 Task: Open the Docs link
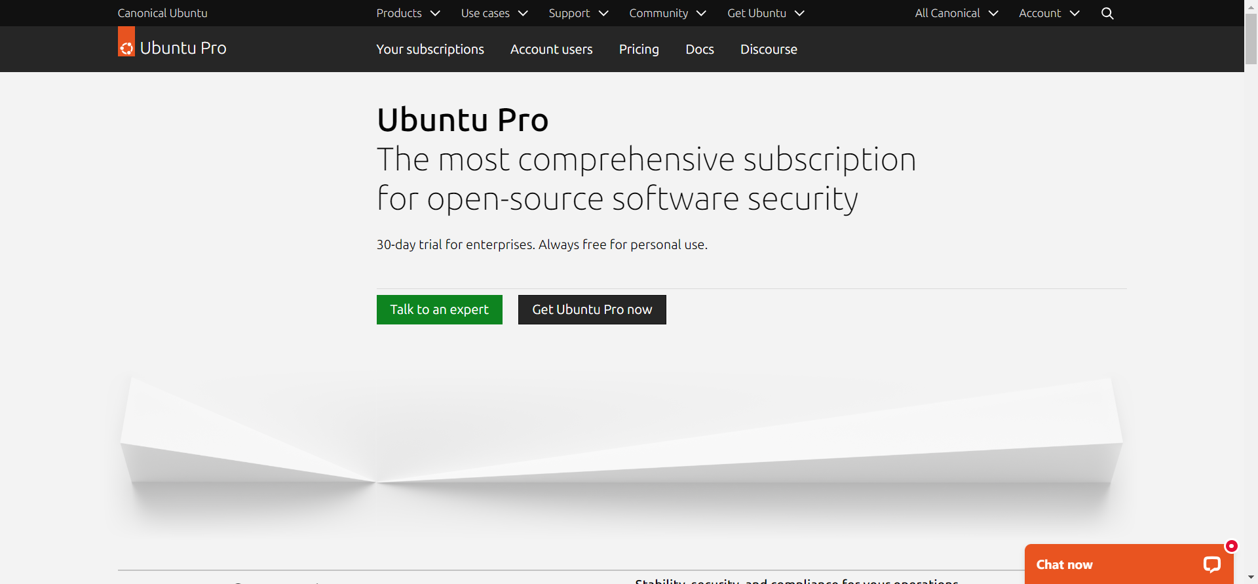pos(699,49)
